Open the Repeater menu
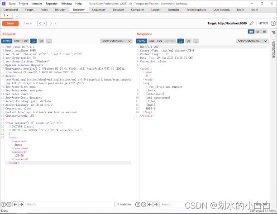The height and width of the screenshot is (214, 277). 52,4
